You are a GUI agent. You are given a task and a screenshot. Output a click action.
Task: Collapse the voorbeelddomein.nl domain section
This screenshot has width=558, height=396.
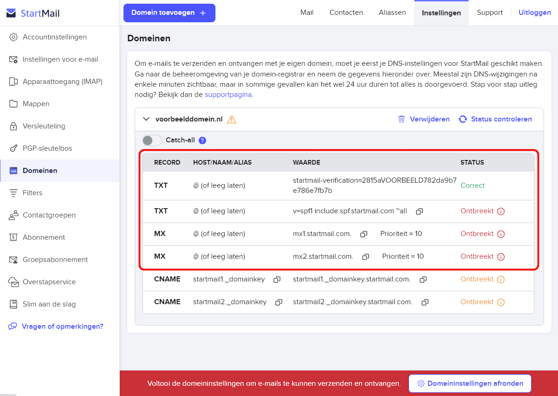[x=147, y=119]
